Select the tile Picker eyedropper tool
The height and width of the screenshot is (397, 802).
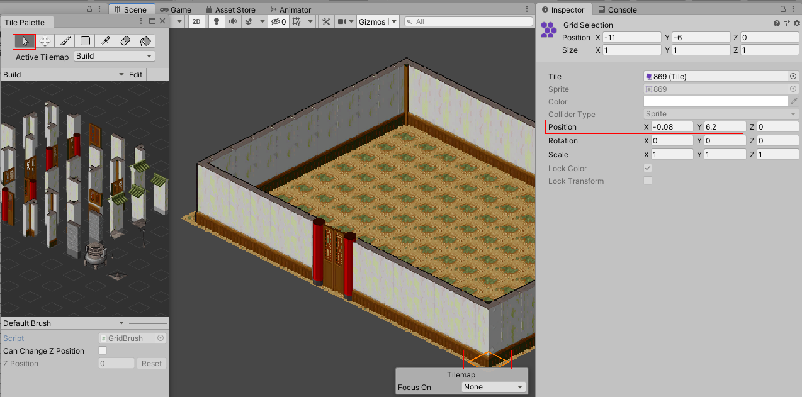[x=105, y=41]
